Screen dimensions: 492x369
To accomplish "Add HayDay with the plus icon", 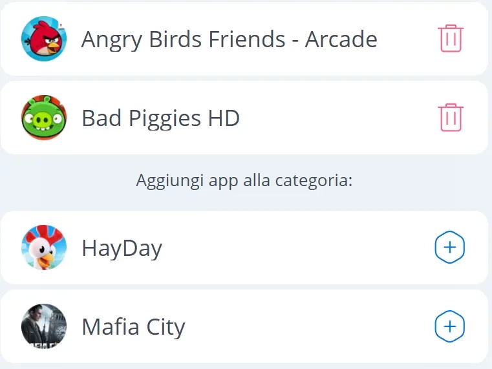I will point(450,248).
